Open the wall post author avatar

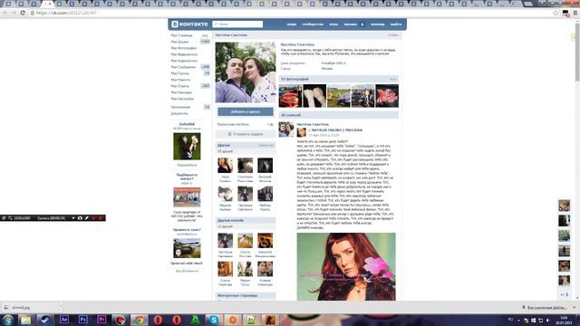[x=286, y=129]
